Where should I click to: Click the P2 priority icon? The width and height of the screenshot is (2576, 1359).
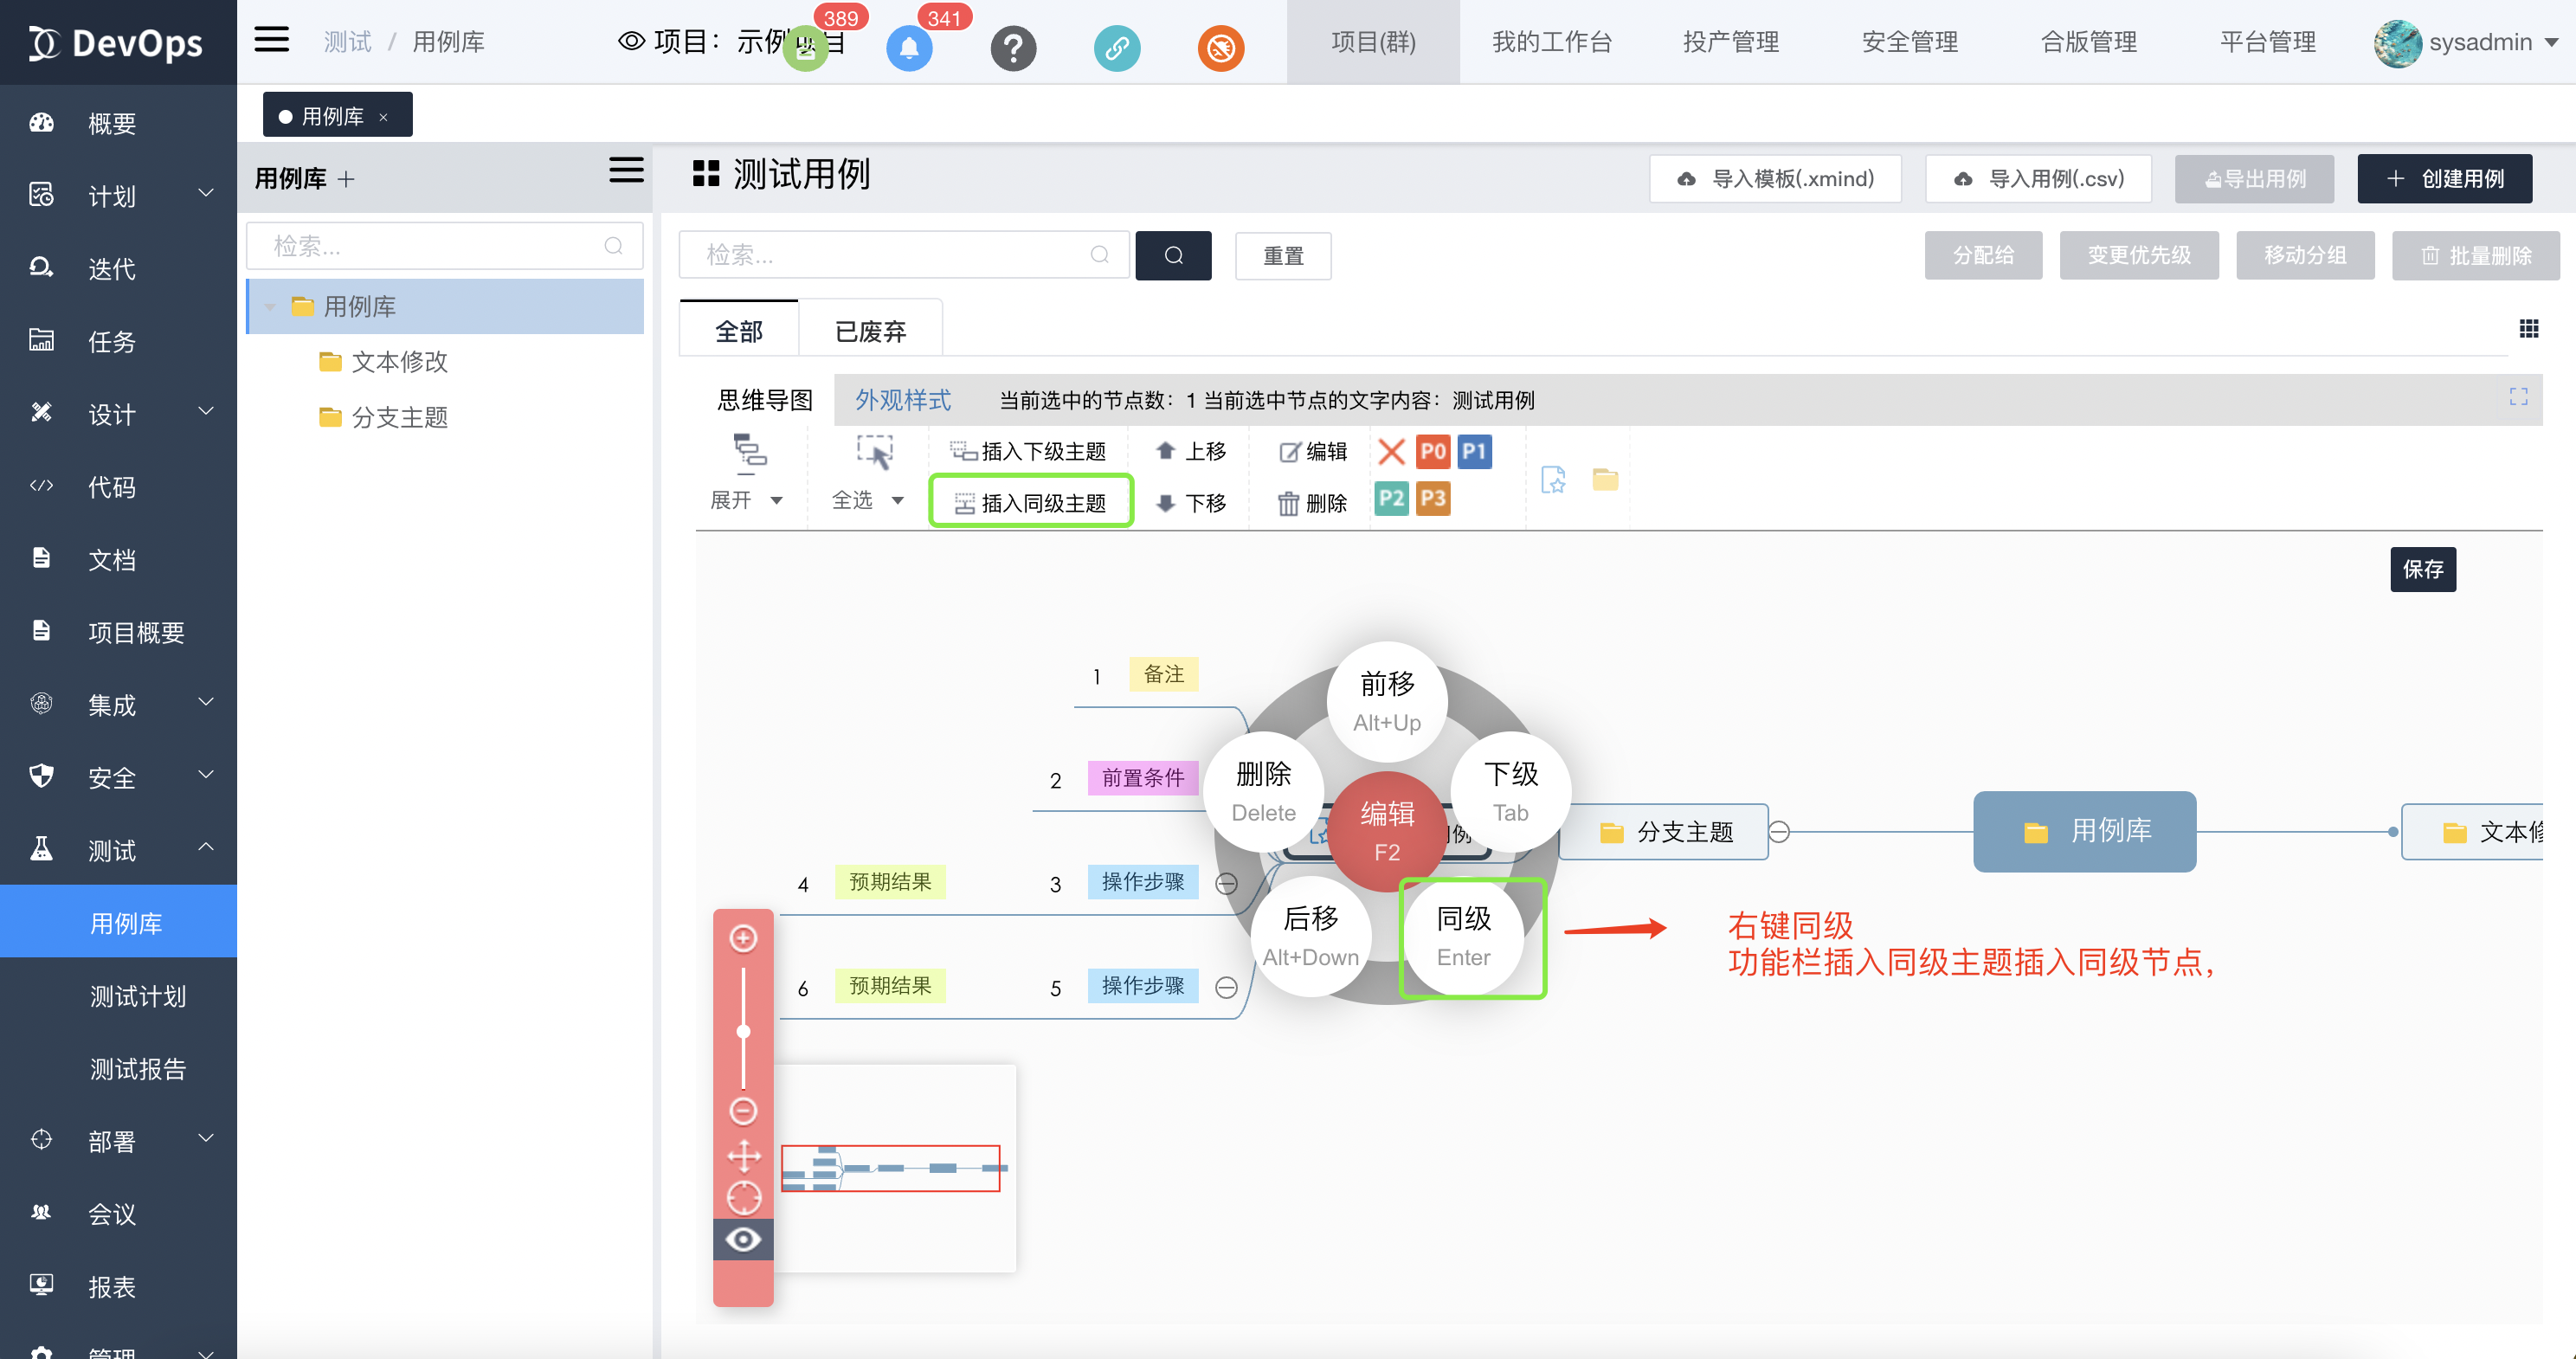pos(1391,498)
